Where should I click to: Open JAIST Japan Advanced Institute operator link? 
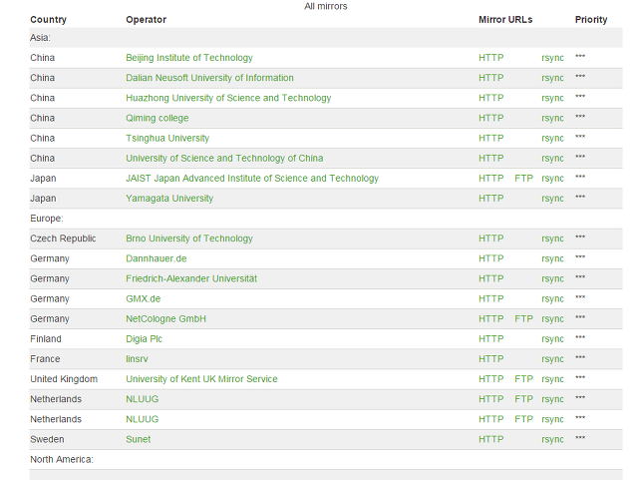(252, 179)
